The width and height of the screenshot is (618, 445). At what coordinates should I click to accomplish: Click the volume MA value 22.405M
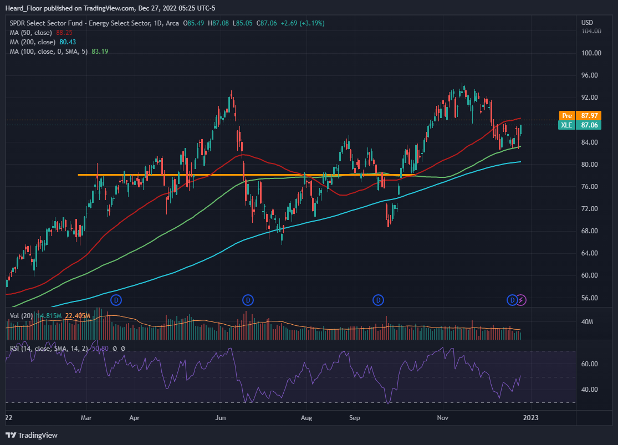78,316
